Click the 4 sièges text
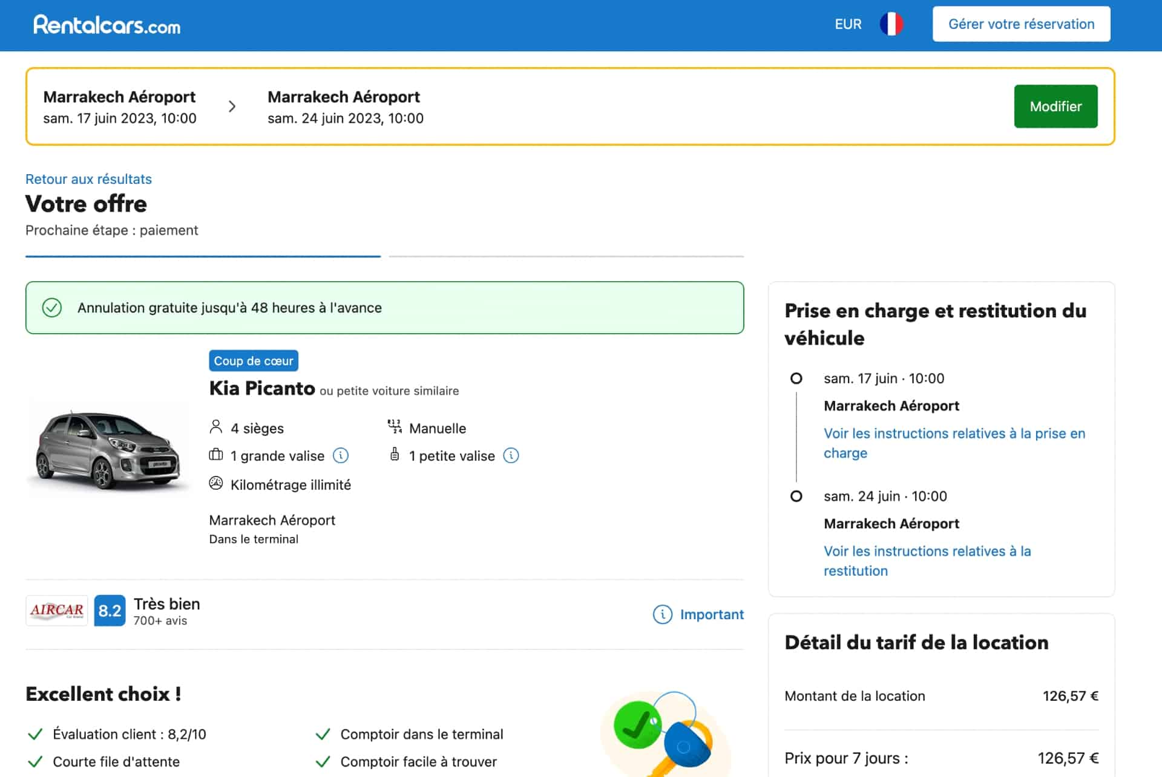This screenshot has height=777, width=1162. pos(257,428)
